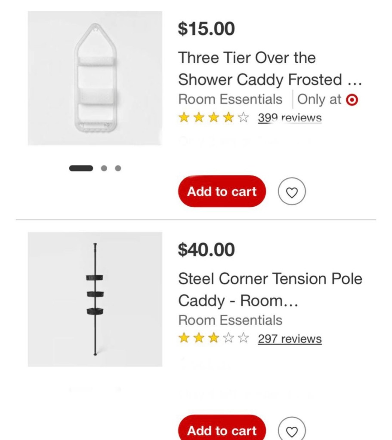Open Room Essentials brand beside Only at Target
This screenshot has width=392, height=440.
click(x=230, y=99)
